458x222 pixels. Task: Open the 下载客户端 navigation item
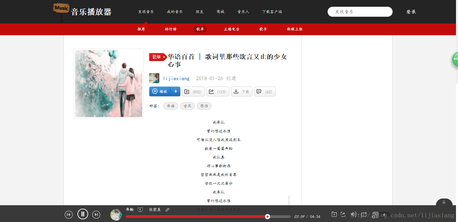(272, 12)
